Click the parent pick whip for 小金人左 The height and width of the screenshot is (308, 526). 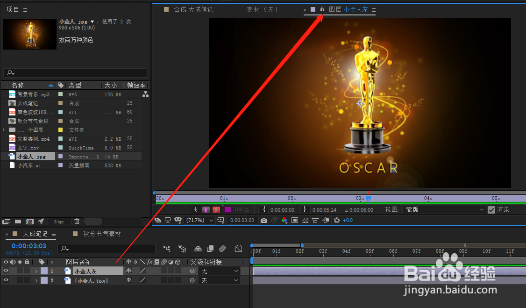pos(192,271)
